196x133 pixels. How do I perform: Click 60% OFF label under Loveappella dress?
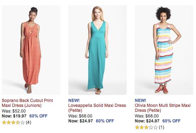(x=105, y=121)
